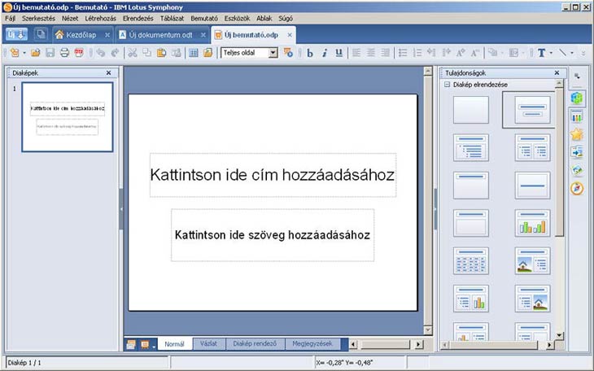Open the star icon in right sidebar
This screenshot has width=594, height=371.
point(578,134)
